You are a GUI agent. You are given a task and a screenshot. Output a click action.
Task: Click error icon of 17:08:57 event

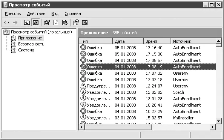(x=83, y=60)
